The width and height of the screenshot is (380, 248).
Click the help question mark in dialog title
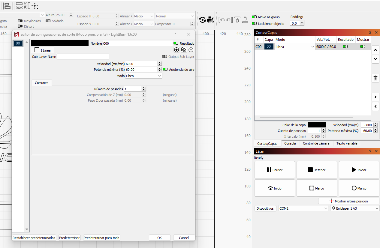pos(175,34)
